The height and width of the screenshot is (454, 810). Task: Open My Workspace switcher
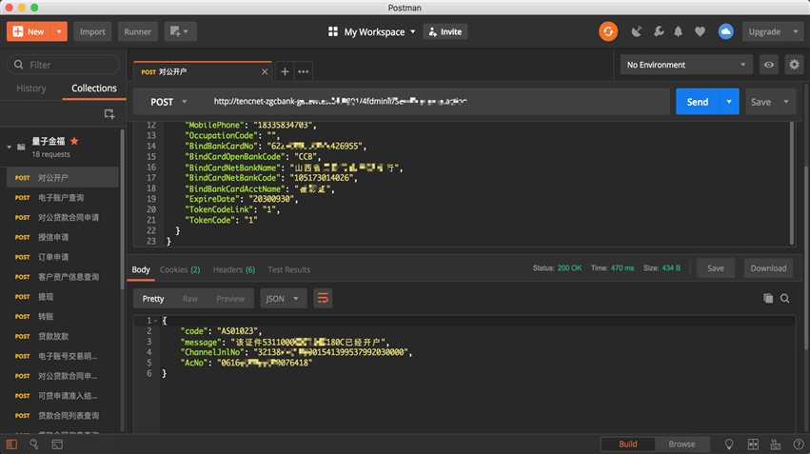372,31
